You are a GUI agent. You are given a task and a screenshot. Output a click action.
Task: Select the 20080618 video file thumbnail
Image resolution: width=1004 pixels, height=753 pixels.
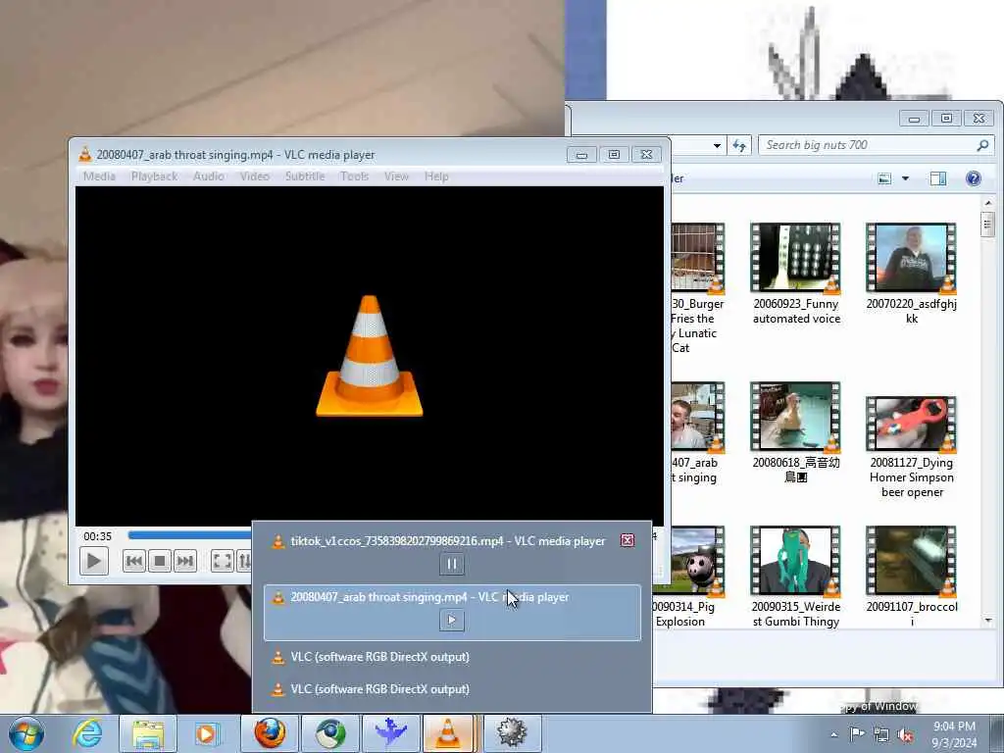796,417
